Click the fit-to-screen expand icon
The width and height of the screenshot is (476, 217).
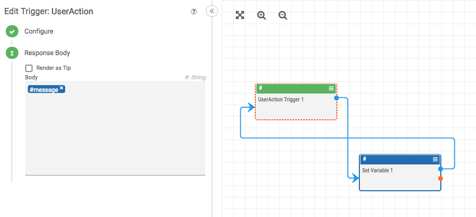pos(240,15)
